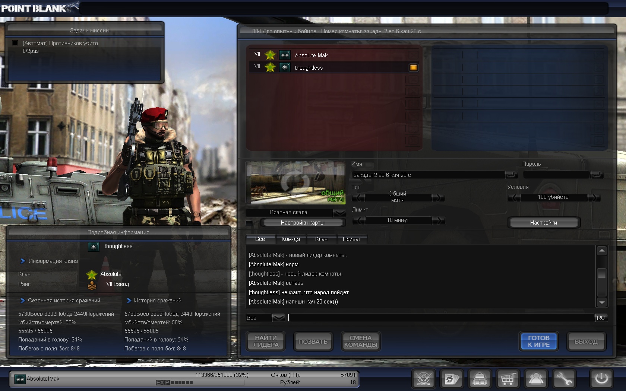Open the inventory backpack icon
The height and width of the screenshot is (391, 626).
click(x=480, y=379)
